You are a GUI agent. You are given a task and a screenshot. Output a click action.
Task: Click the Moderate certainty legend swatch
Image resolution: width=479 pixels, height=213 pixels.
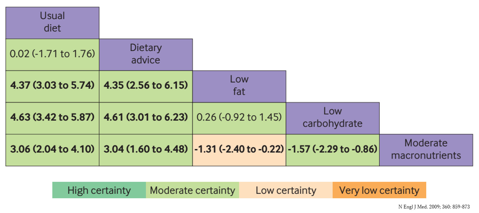click(192, 190)
